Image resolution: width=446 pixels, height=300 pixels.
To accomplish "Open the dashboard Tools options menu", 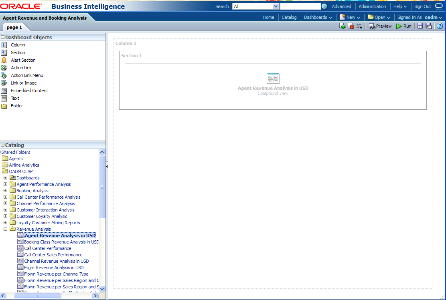I will [x=359, y=26].
